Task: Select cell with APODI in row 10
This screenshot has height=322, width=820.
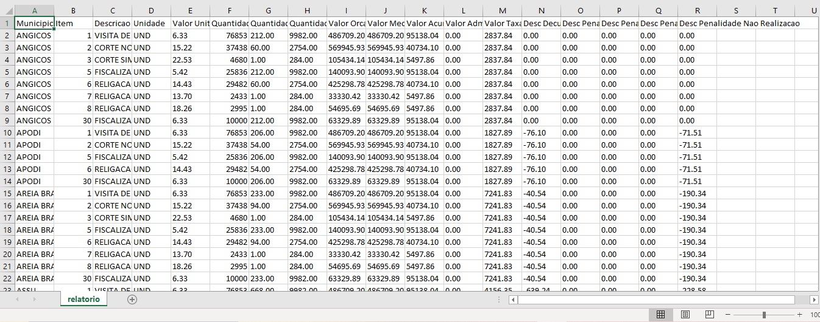Action: (34, 132)
